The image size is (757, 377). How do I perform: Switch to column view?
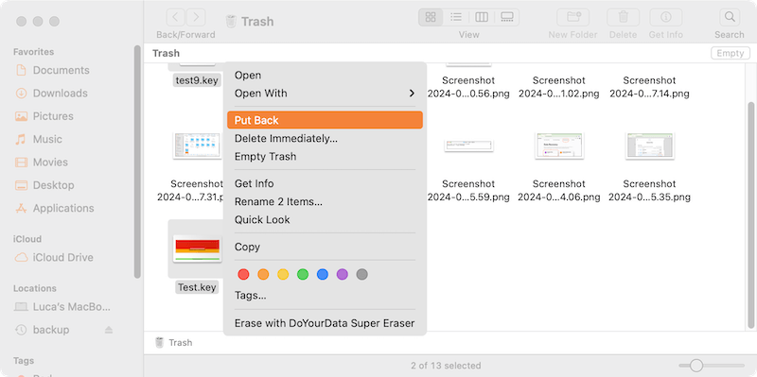(x=482, y=18)
